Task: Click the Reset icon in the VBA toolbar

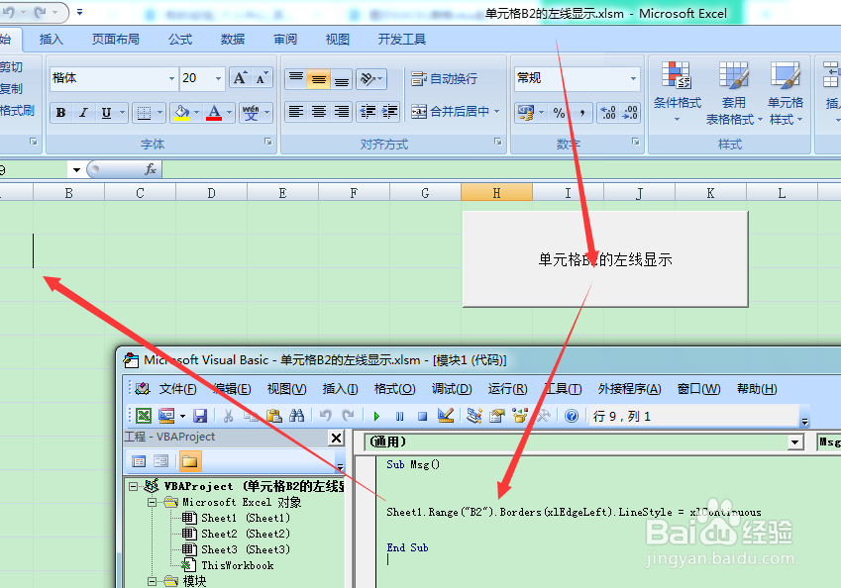Action: [423, 415]
